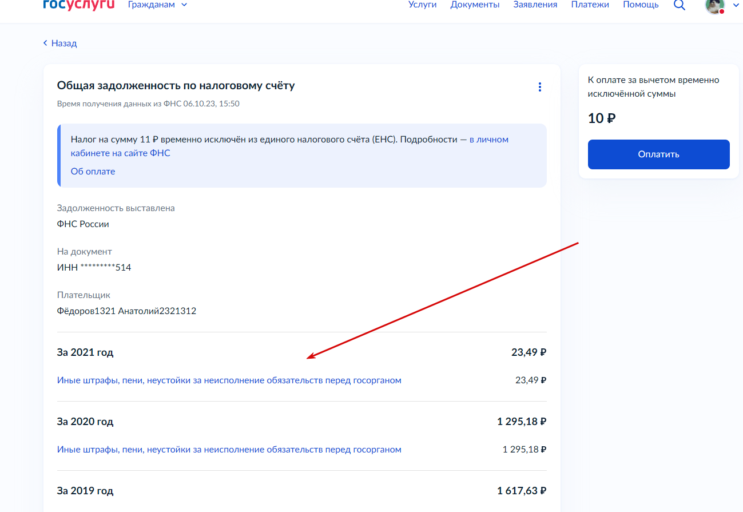Select the bold 2020 total 1 295,18 ₽
The height and width of the screenshot is (512, 743).
[522, 422]
